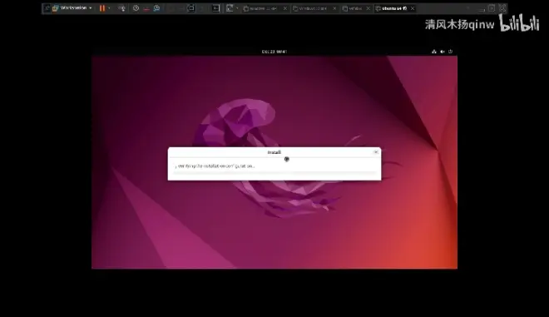Open the Workstation menu dropdown
This screenshot has width=549, height=317.
73,8
